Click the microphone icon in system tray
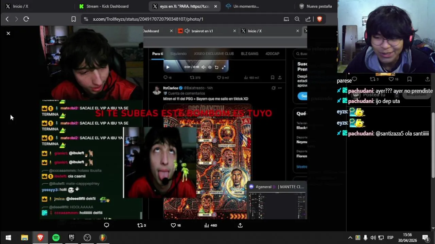The image size is (435, 244). click(365, 238)
